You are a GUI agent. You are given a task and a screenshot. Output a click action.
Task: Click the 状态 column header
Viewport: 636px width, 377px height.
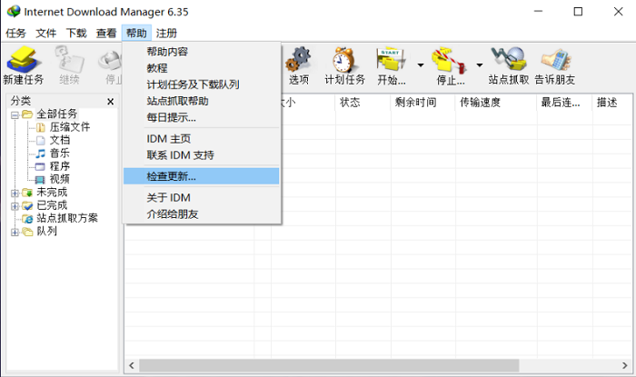363,102
